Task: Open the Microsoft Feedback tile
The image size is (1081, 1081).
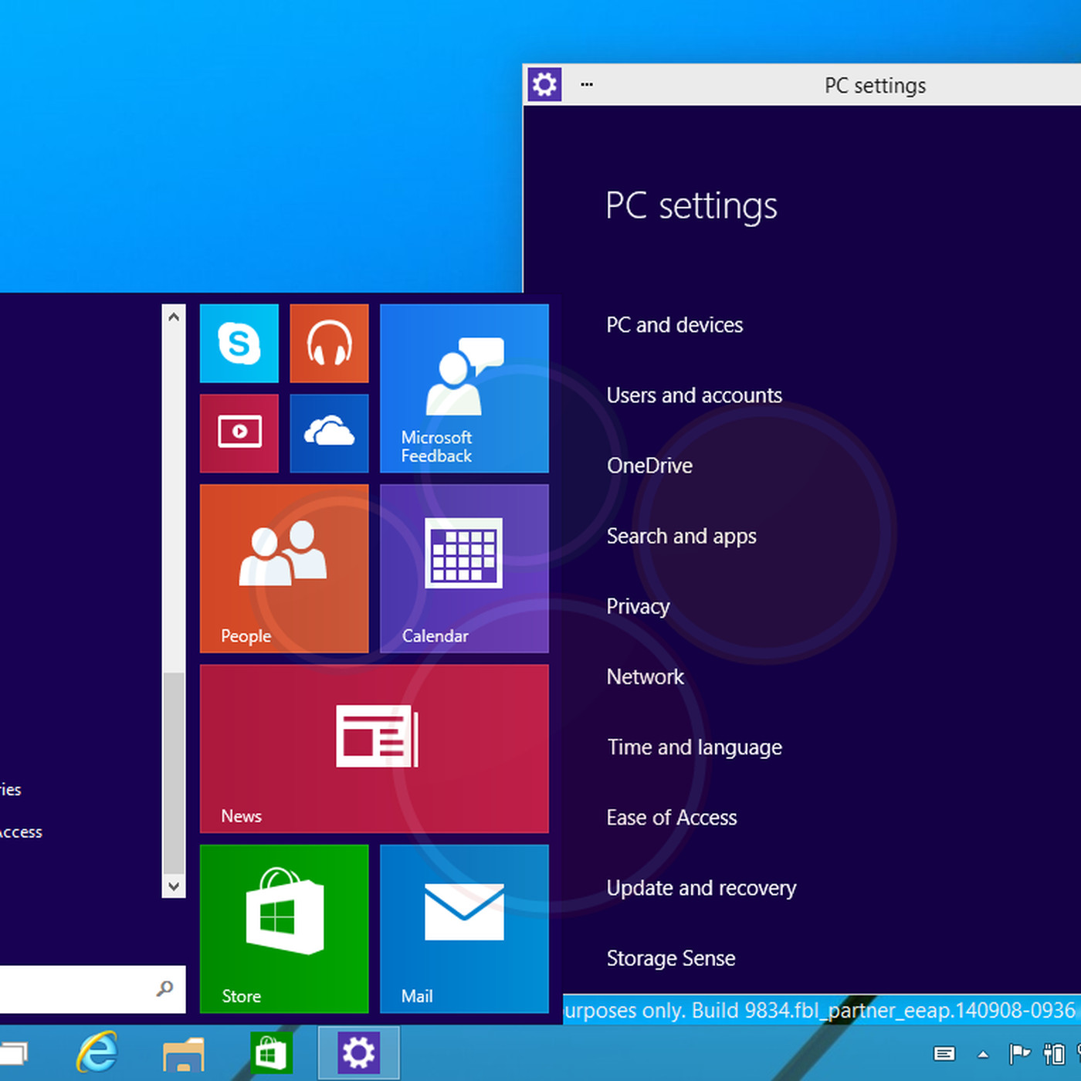Action: 464,388
